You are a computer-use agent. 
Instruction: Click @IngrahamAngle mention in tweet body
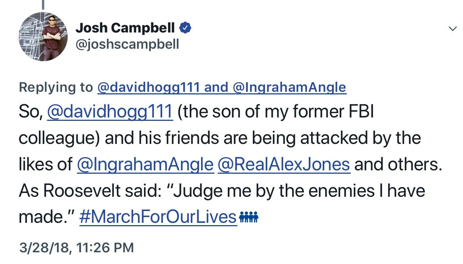click(145, 164)
